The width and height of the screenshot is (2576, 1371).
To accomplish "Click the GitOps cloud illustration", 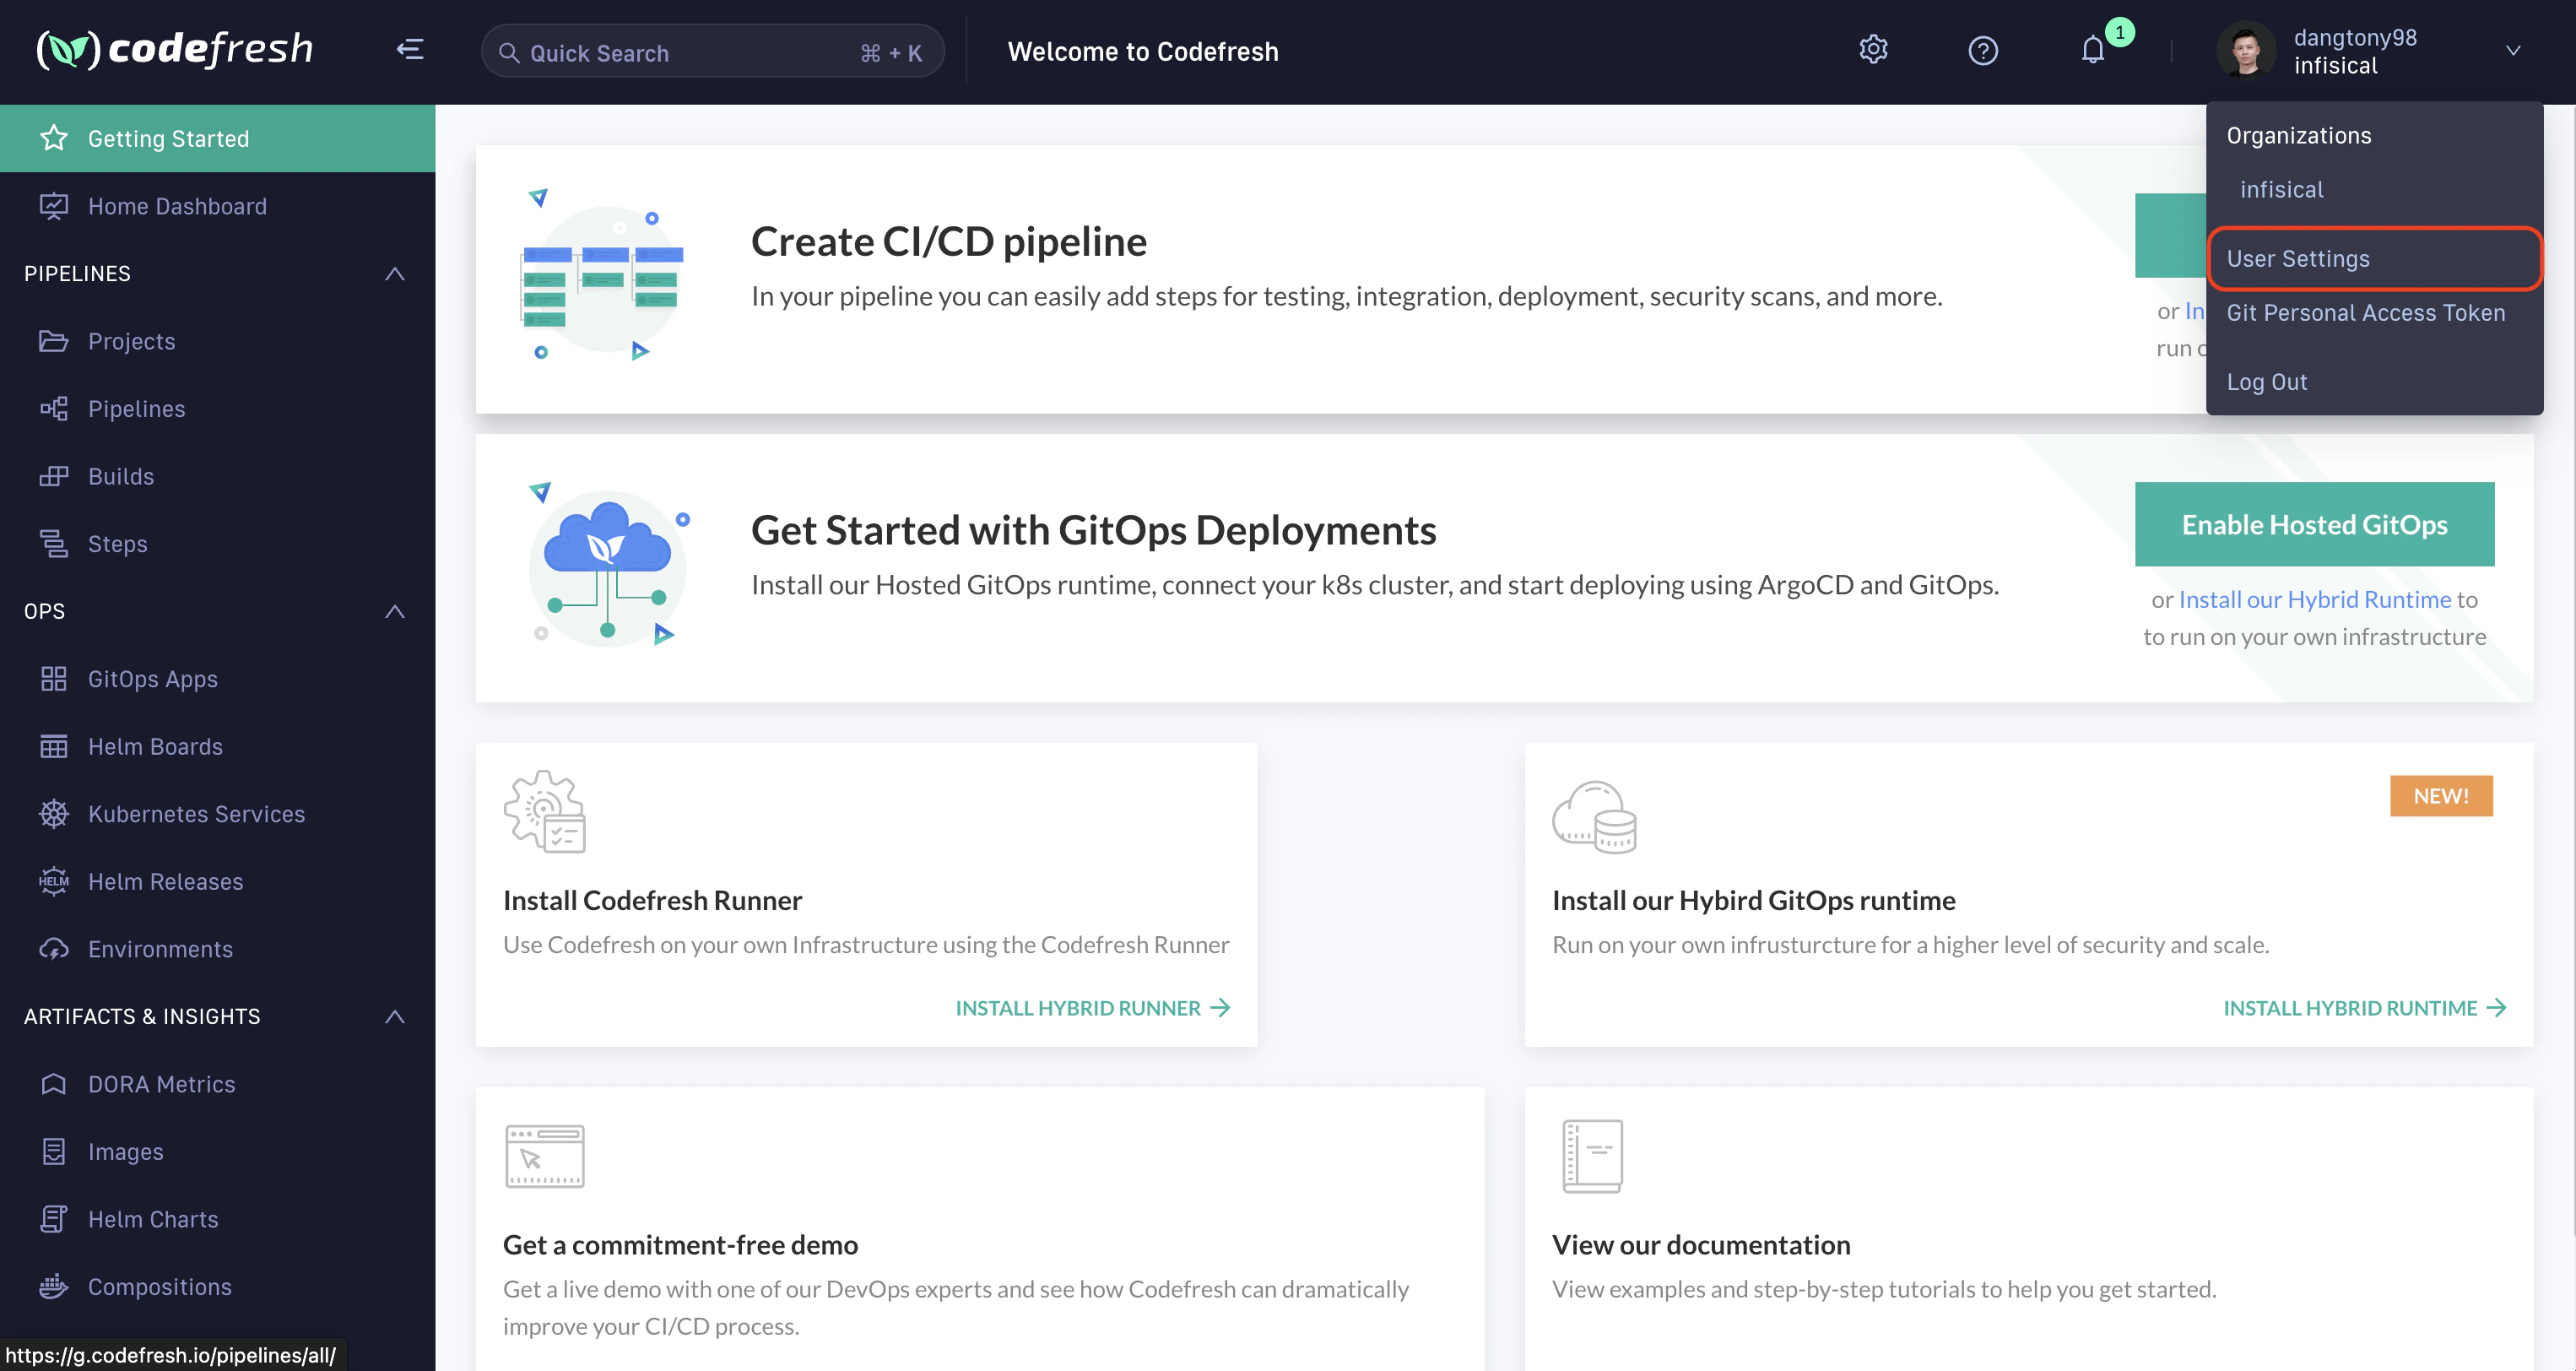I will point(608,564).
